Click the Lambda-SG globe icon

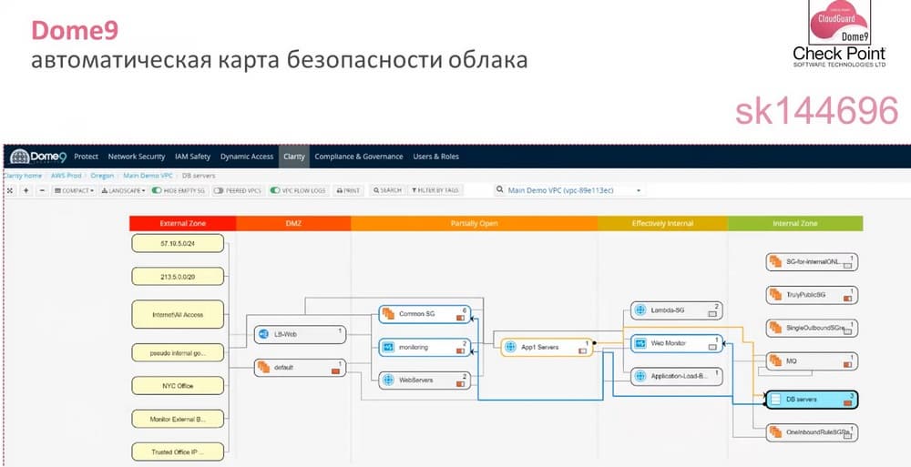[x=640, y=310]
